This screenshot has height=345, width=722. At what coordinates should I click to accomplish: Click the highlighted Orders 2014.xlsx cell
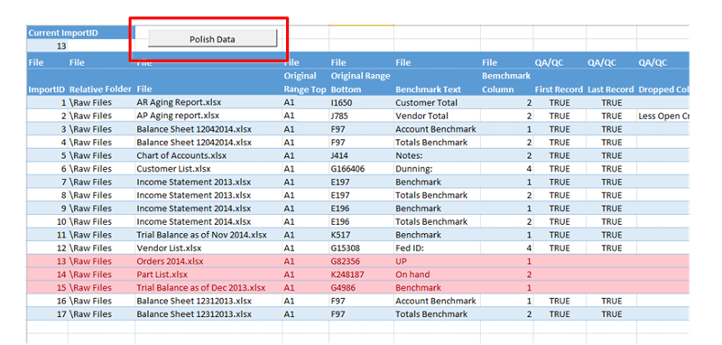pos(208,261)
